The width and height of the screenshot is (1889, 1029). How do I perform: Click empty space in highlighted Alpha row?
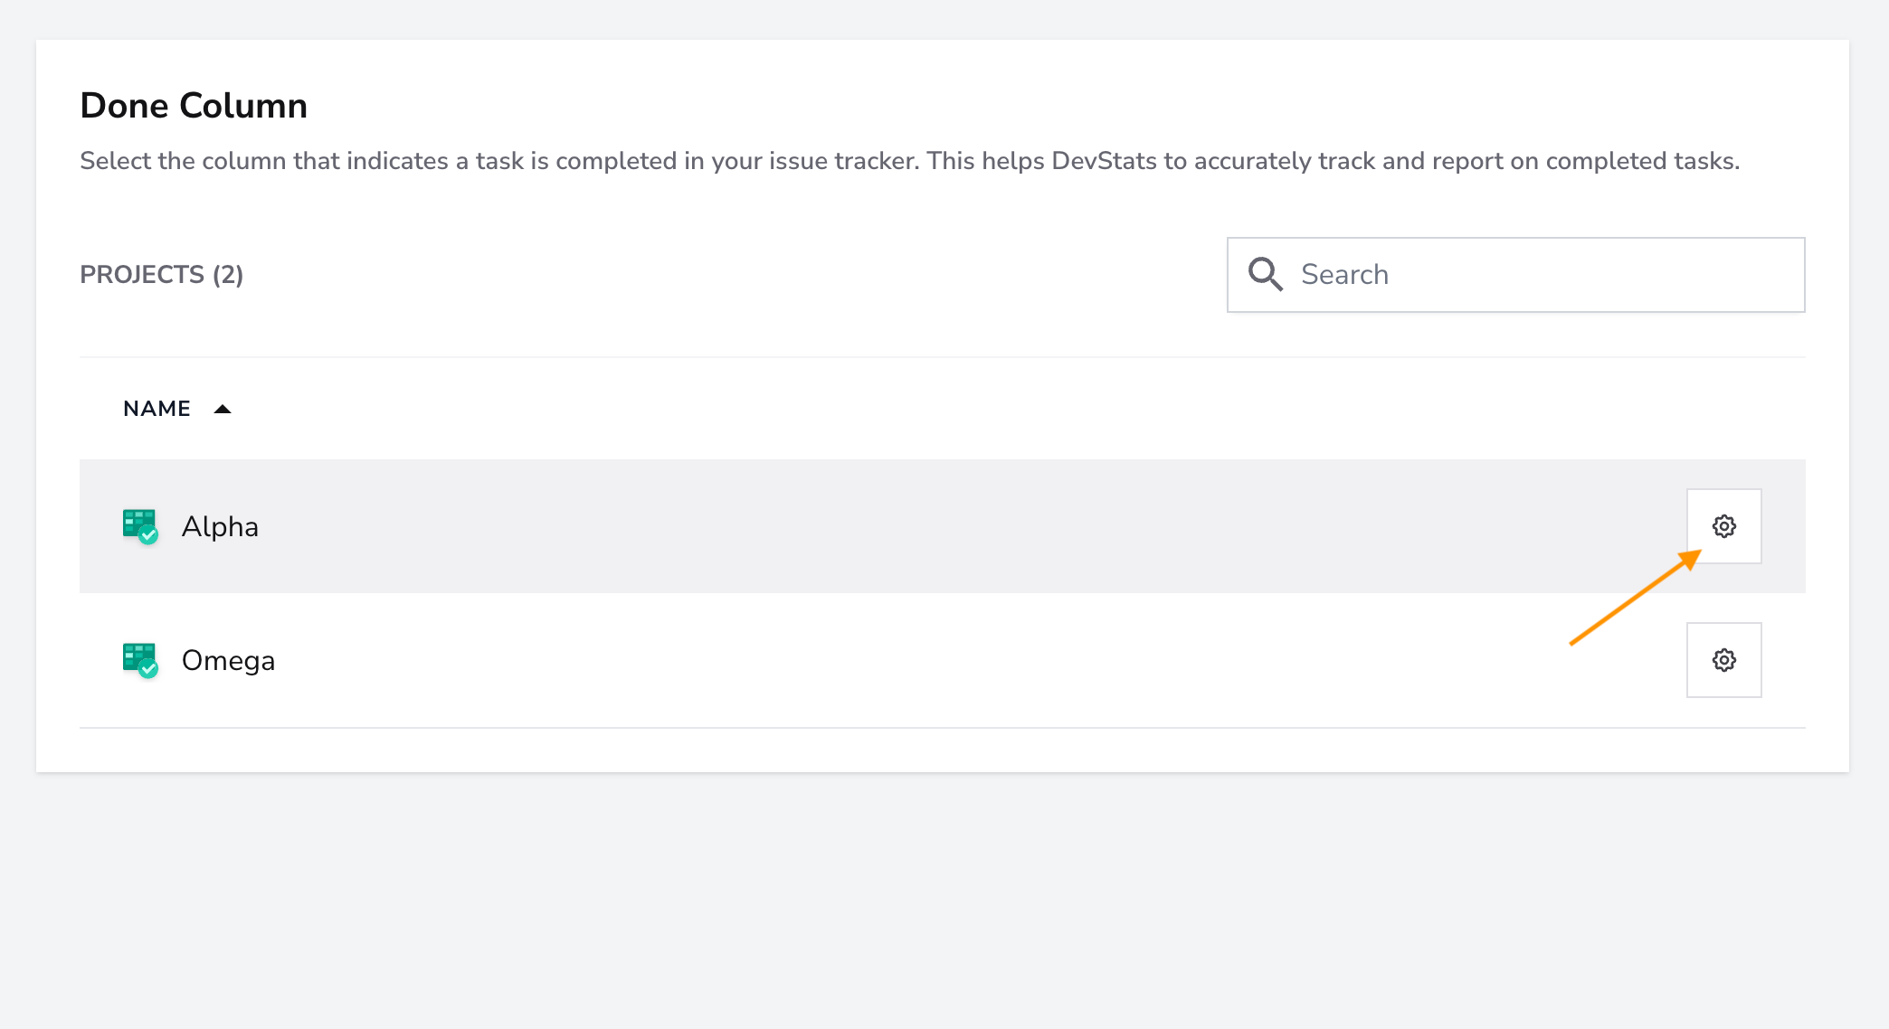[x=905, y=526]
